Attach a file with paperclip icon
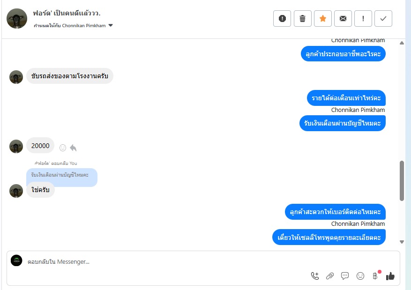Screen dimensions: 411x290 330,276
